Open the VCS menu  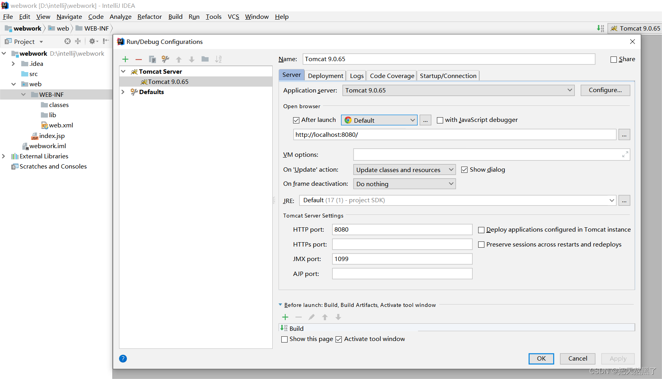click(x=233, y=16)
